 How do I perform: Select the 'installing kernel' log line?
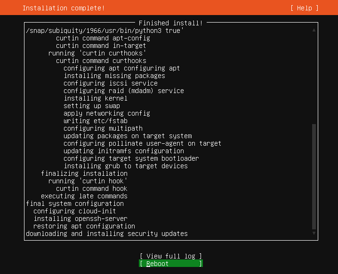[x=96, y=98]
